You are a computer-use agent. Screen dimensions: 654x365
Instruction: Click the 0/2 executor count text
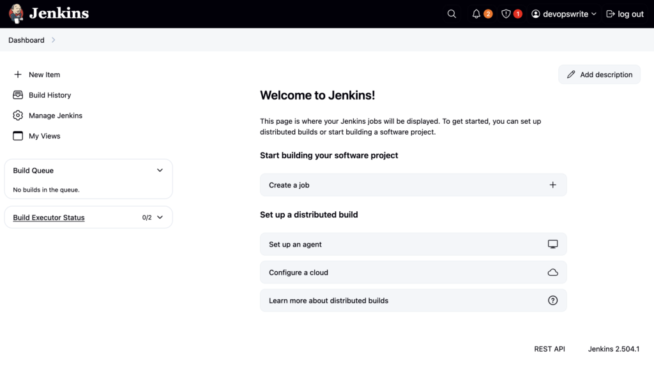click(147, 218)
